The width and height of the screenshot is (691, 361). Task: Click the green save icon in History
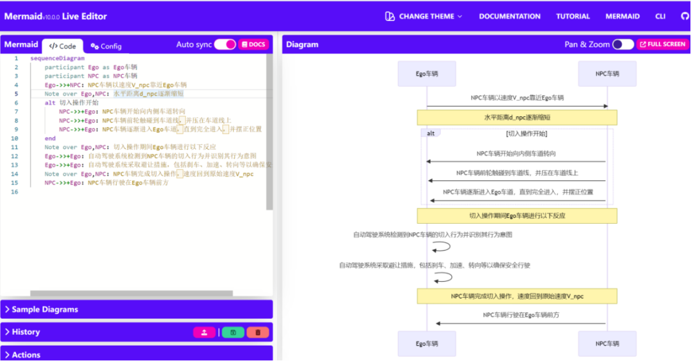click(x=233, y=332)
